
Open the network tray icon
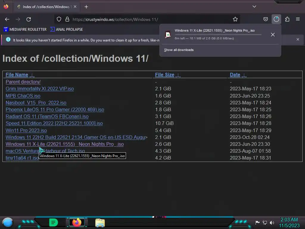coord(265,222)
